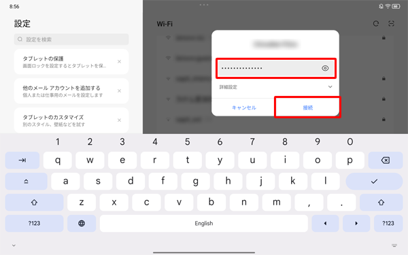Tap the m key

[276, 203]
